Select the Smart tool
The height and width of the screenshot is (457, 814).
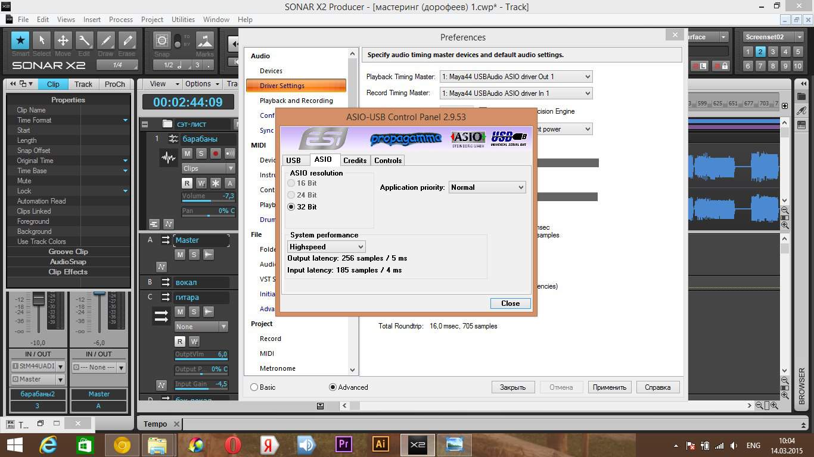(x=20, y=41)
